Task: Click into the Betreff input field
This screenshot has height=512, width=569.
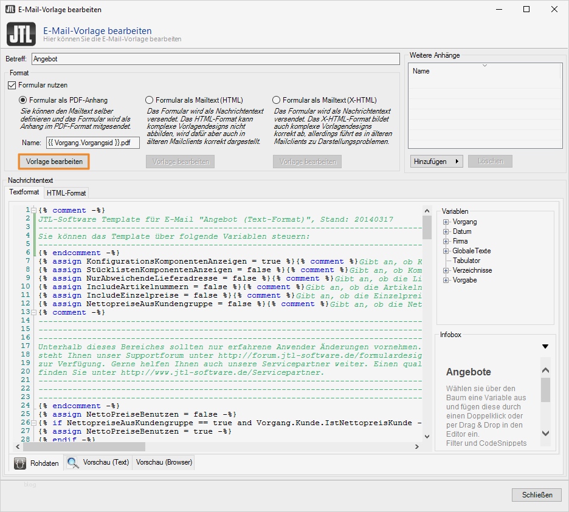Action: [215, 60]
